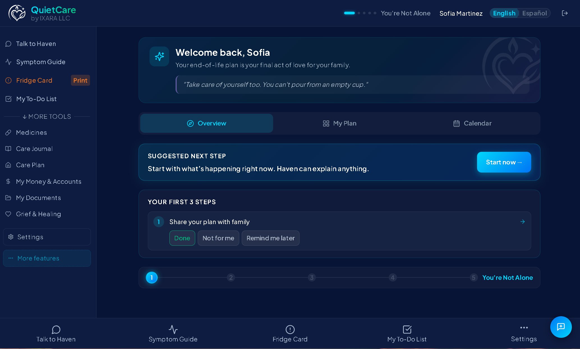The width and height of the screenshot is (580, 349).
Task: Switch language to English
Action: pyautogui.click(x=504, y=13)
